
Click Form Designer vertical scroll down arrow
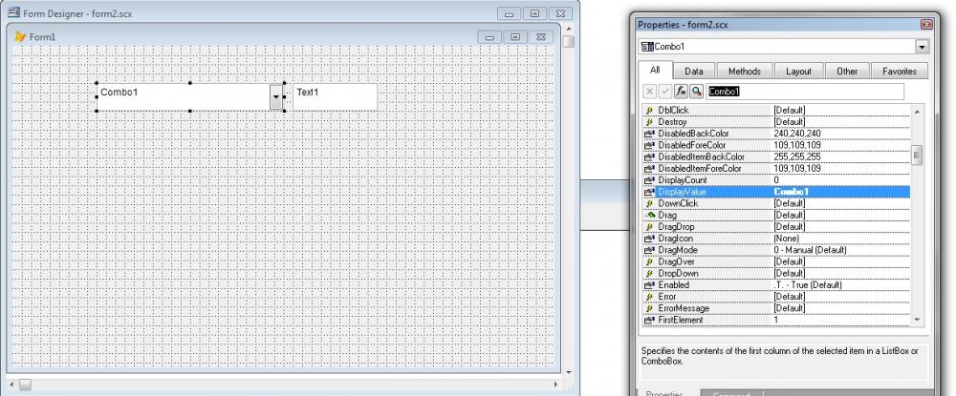click(569, 372)
